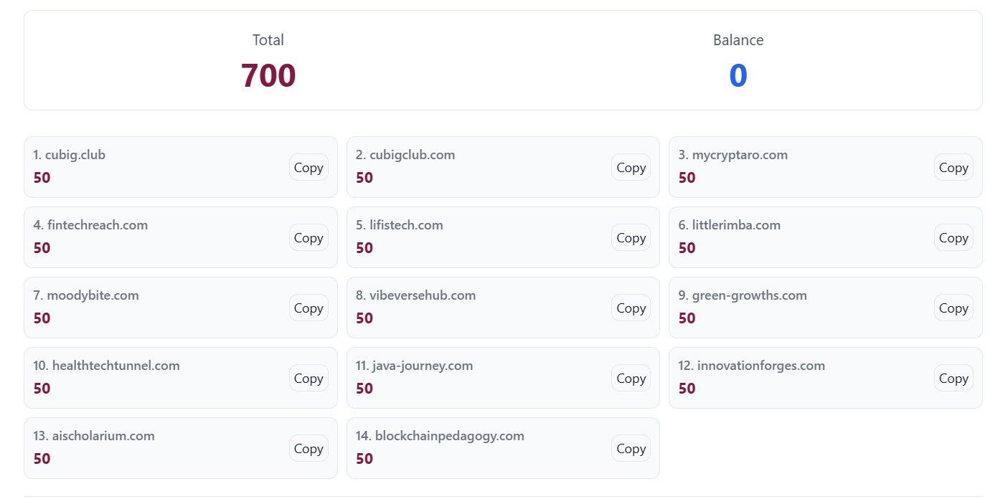Click the Total value 700
1008x499 pixels.
[x=268, y=75]
